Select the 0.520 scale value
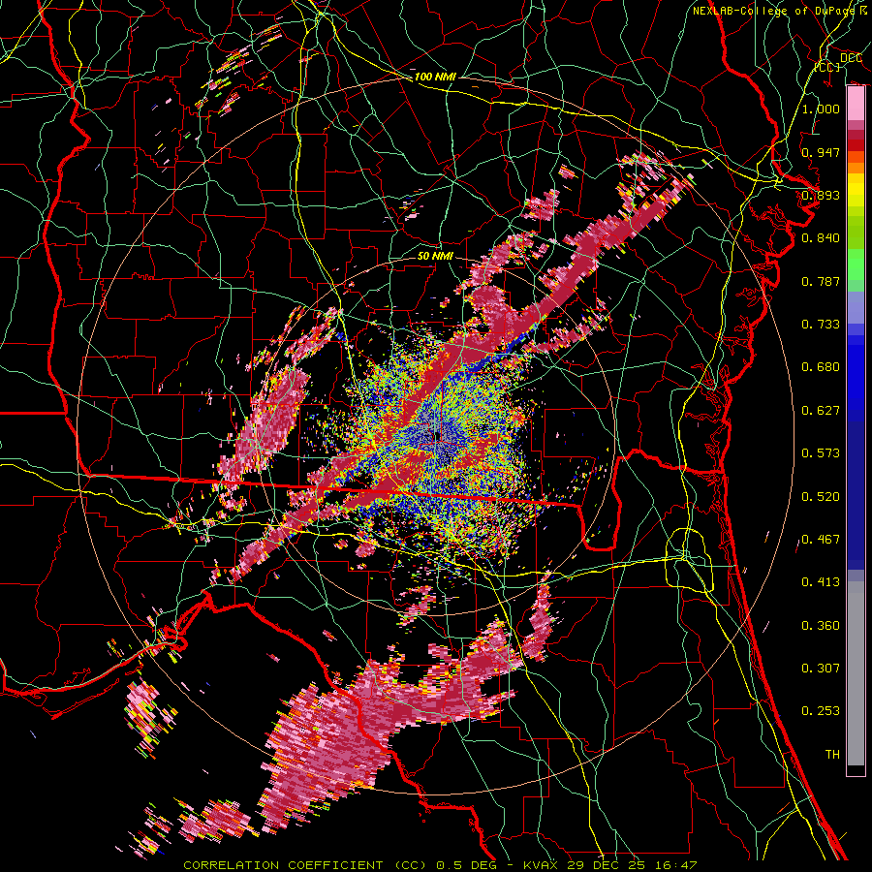This screenshot has width=872, height=872. (821, 497)
